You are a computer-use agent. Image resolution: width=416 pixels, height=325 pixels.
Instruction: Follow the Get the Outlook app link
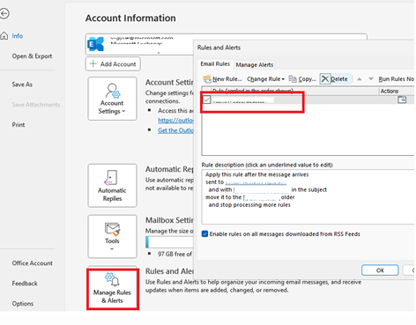point(175,130)
